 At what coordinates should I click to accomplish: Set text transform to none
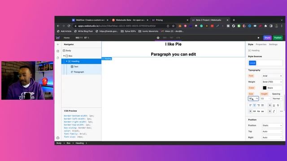point(250,111)
